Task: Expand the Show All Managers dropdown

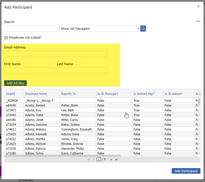Action: [100, 29]
